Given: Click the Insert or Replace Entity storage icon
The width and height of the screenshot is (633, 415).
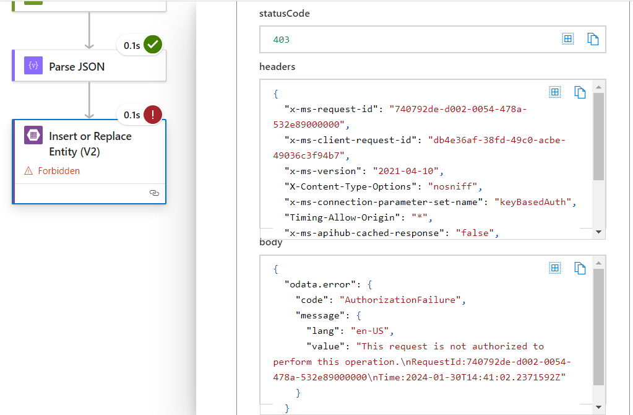Looking at the screenshot, I should point(33,136).
